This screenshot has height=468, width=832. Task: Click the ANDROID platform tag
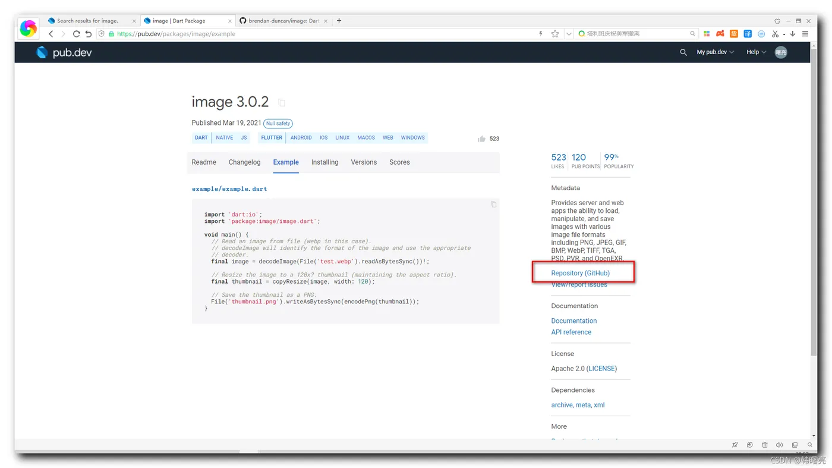coord(301,138)
